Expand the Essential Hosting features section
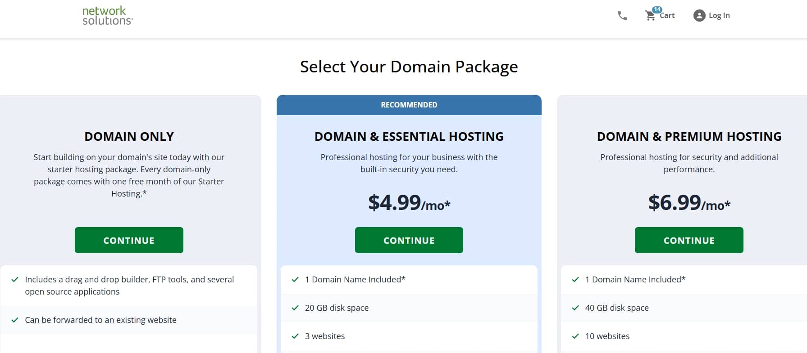Viewport: 807px width, 353px height. (x=409, y=308)
